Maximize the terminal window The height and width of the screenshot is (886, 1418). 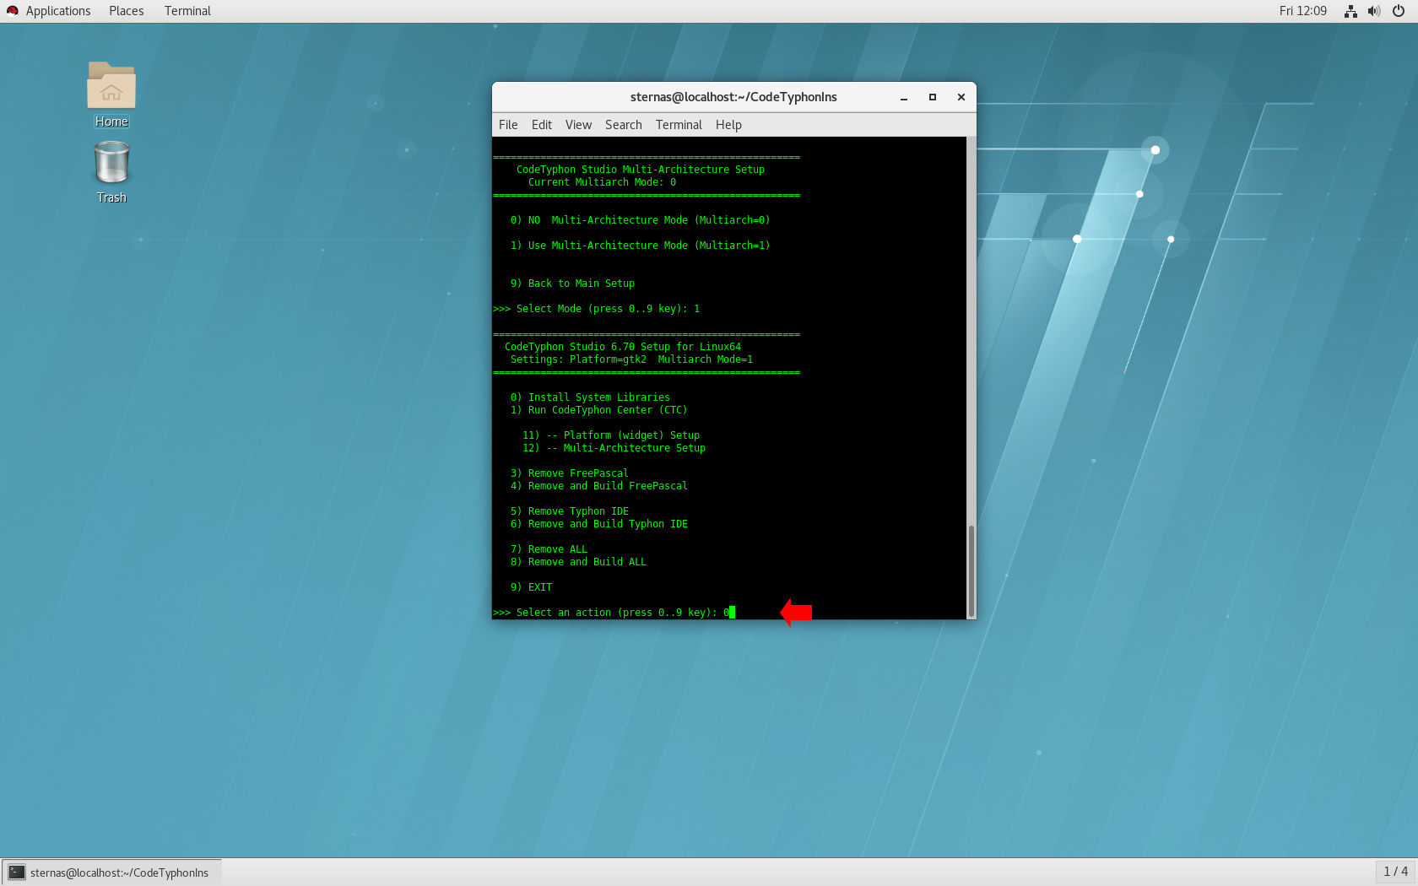tap(933, 98)
